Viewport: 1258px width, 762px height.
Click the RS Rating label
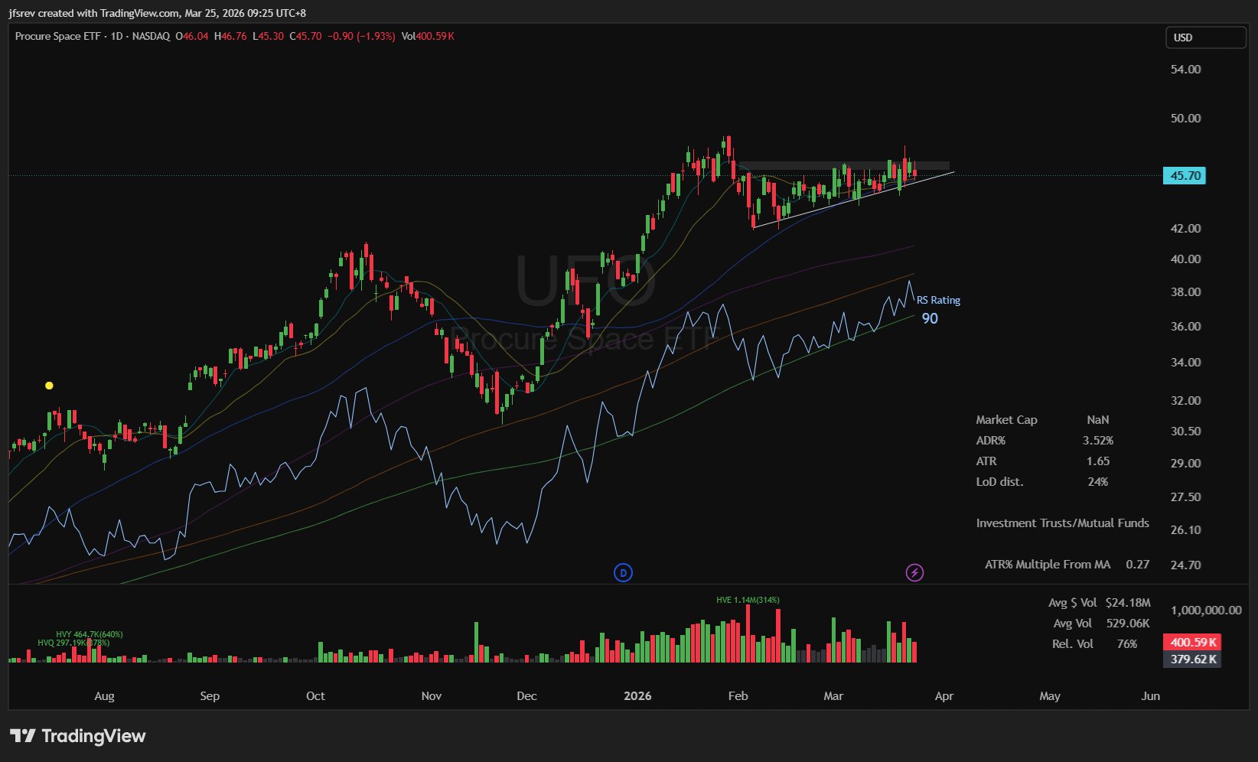pyautogui.click(x=938, y=300)
